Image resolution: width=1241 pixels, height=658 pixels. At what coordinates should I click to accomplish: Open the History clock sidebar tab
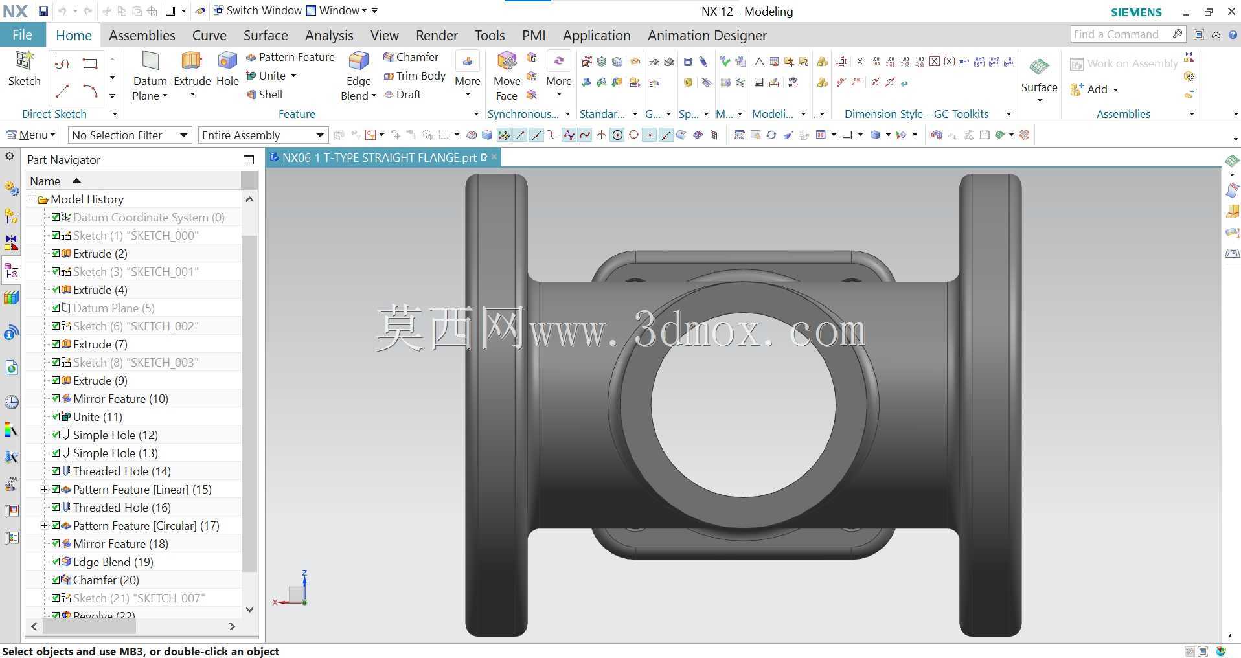(11, 402)
